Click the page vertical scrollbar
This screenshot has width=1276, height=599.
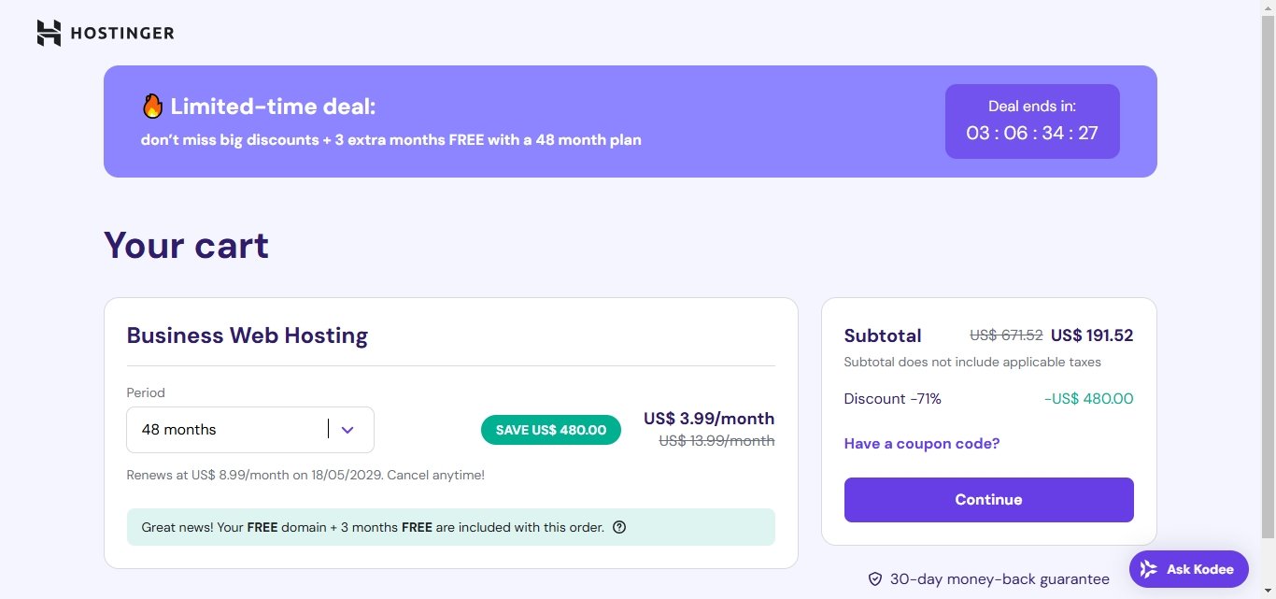[1268, 280]
